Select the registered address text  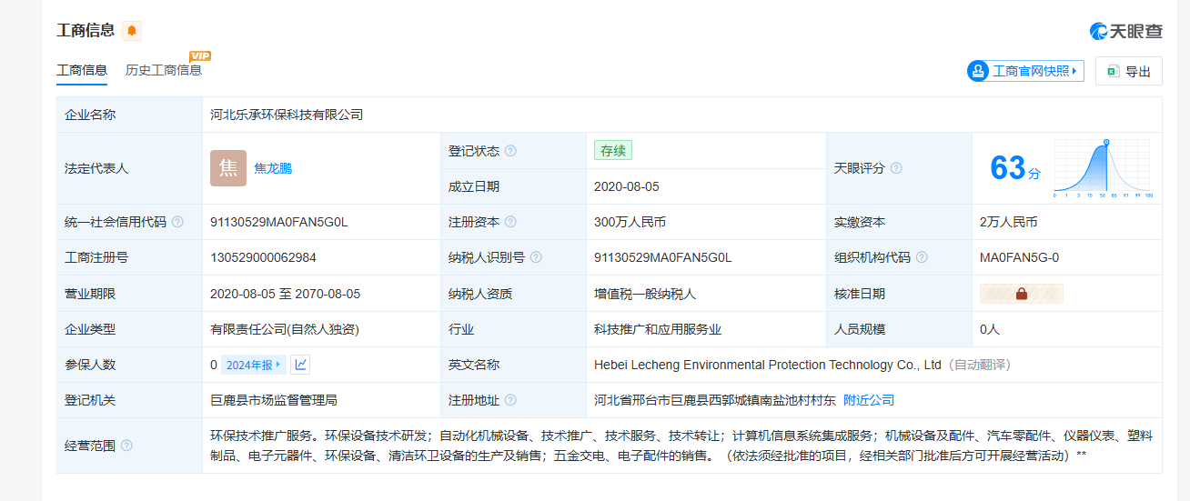715,400
